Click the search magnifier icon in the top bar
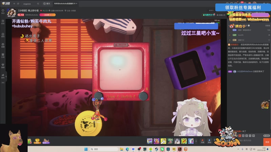The image size is (271, 152). point(38,4)
